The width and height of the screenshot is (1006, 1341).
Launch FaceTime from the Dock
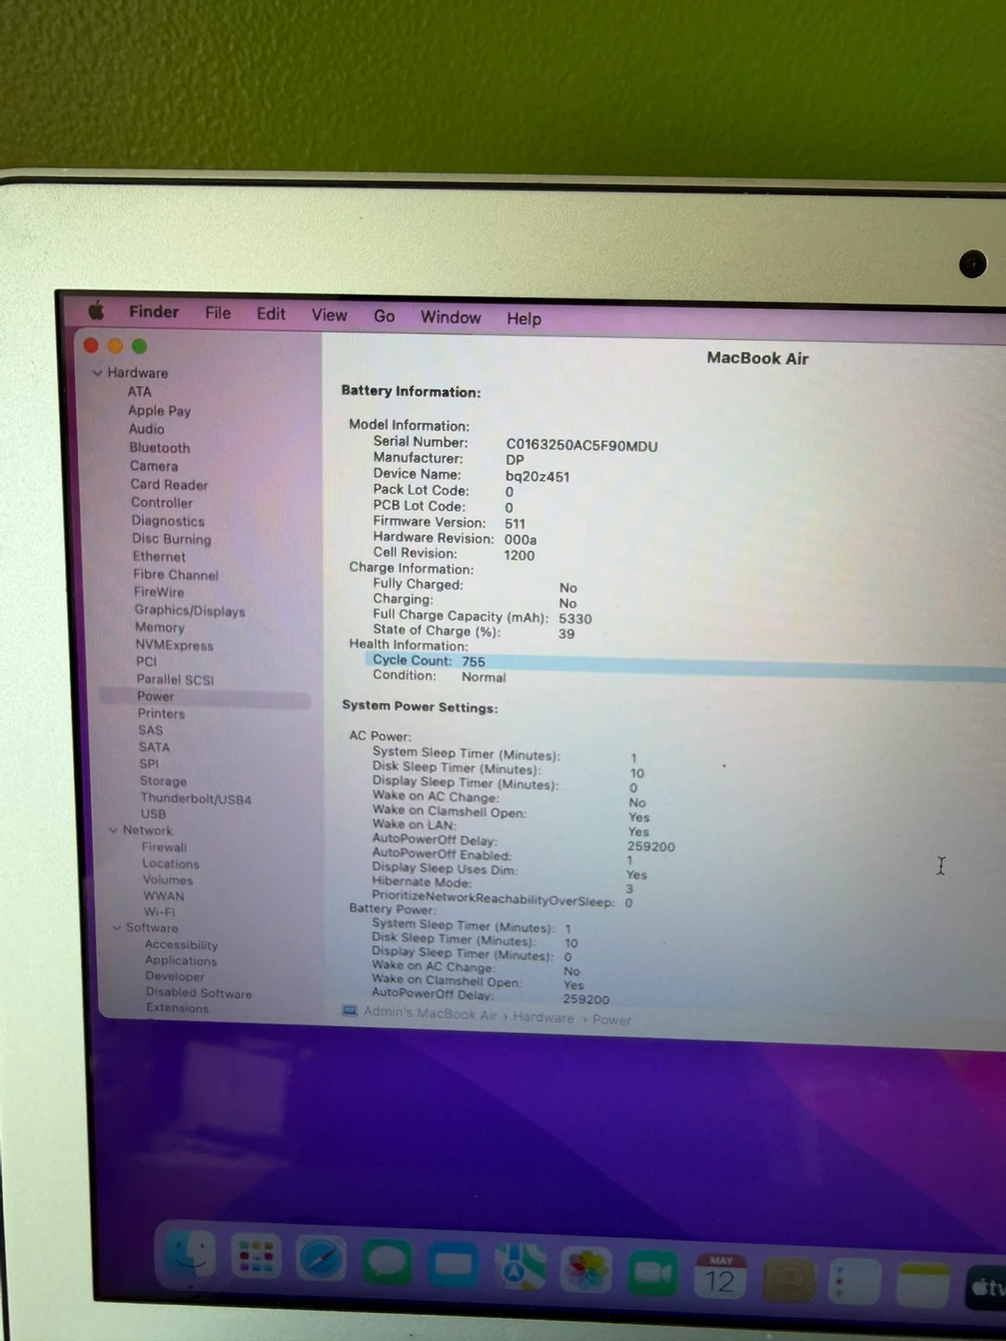click(653, 1273)
